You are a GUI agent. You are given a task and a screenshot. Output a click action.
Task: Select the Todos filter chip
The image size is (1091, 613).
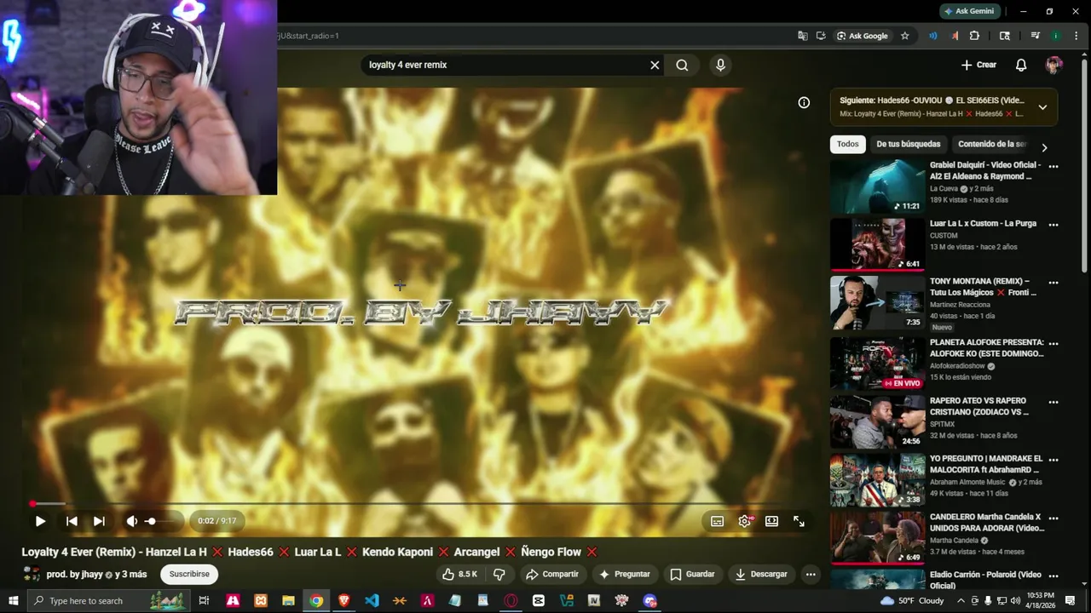coord(848,144)
